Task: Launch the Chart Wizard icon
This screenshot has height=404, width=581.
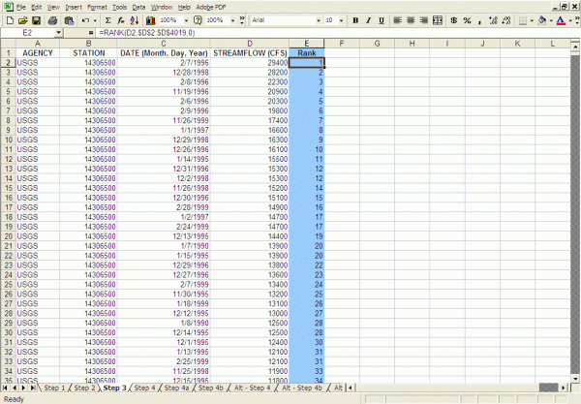Action: [x=150, y=20]
